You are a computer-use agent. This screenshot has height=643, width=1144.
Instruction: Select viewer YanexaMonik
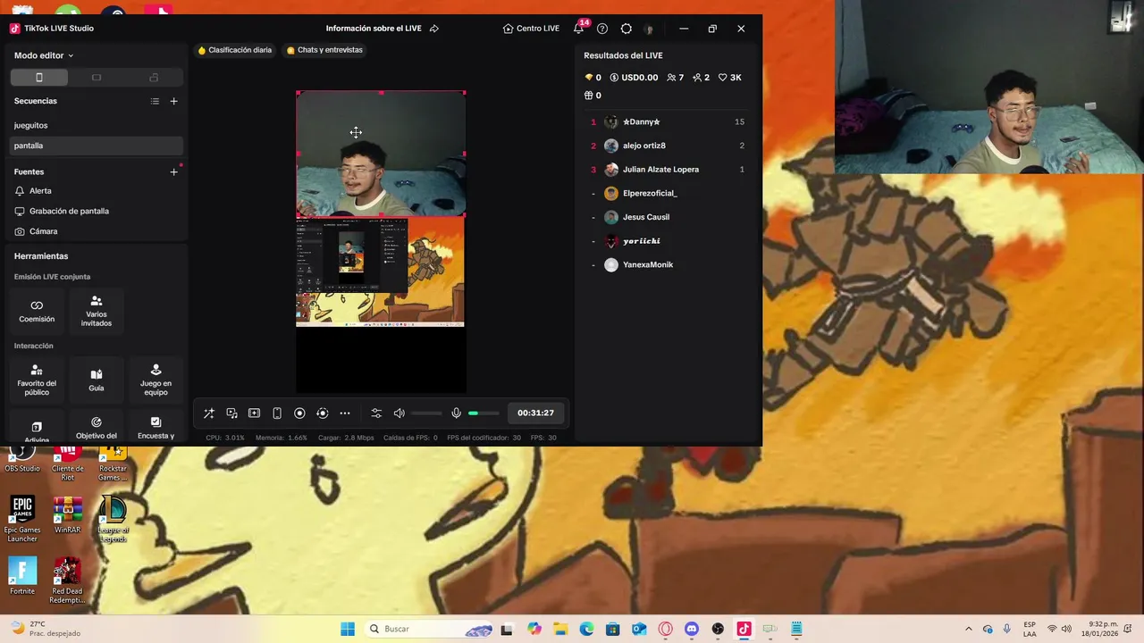668,264
